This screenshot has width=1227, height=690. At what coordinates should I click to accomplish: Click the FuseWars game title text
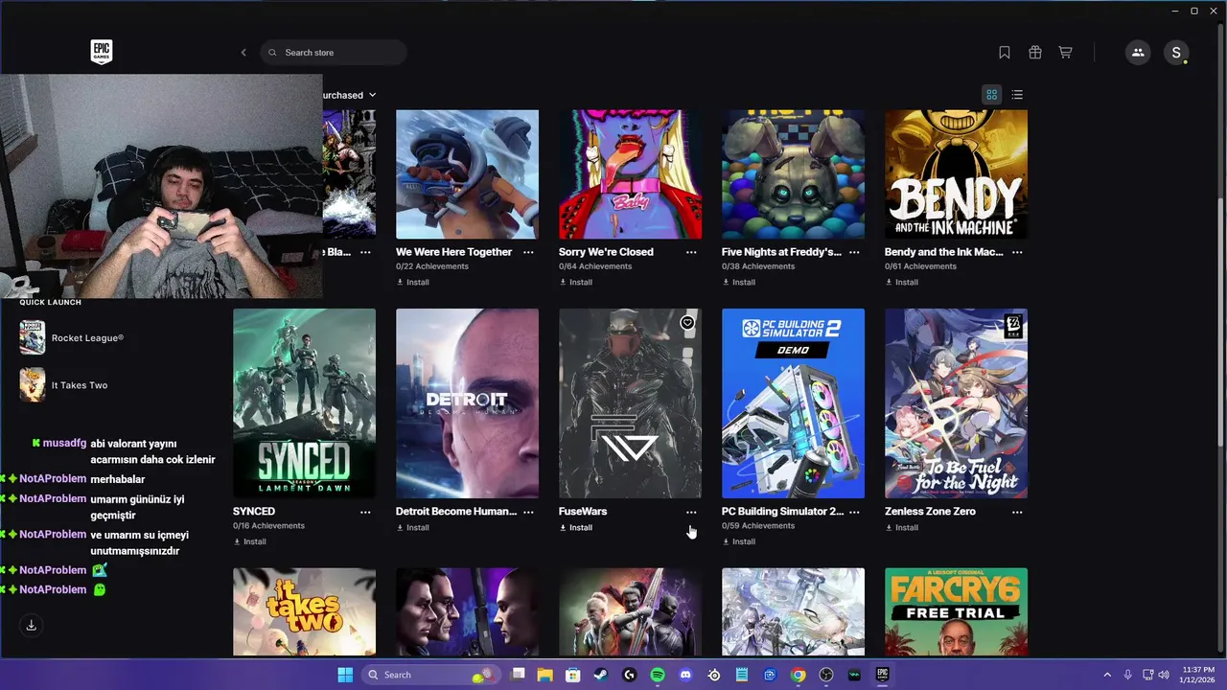583,512
